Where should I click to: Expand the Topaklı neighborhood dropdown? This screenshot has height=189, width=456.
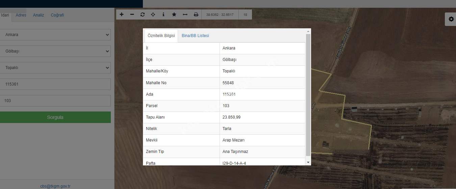click(x=55, y=68)
